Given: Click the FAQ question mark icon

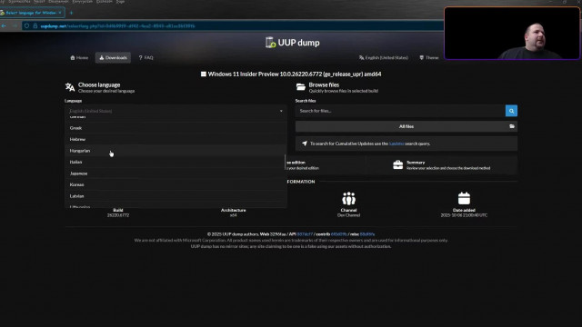Looking at the screenshot, I should tap(140, 57).
